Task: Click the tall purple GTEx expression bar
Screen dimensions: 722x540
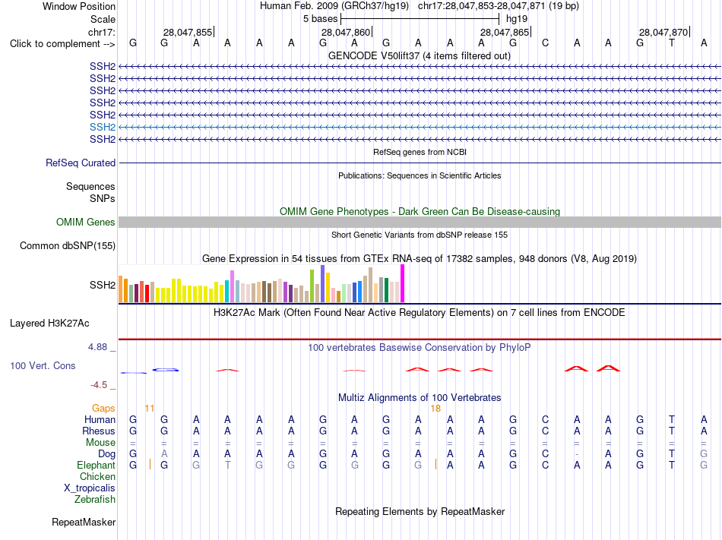Action: (x=323, y=283)
